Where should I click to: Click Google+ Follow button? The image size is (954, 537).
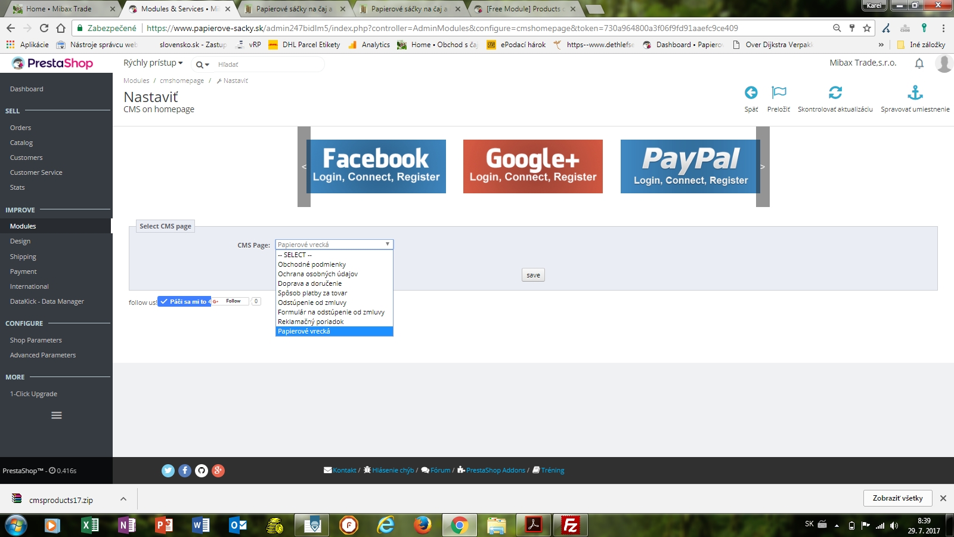coord(230,301)
